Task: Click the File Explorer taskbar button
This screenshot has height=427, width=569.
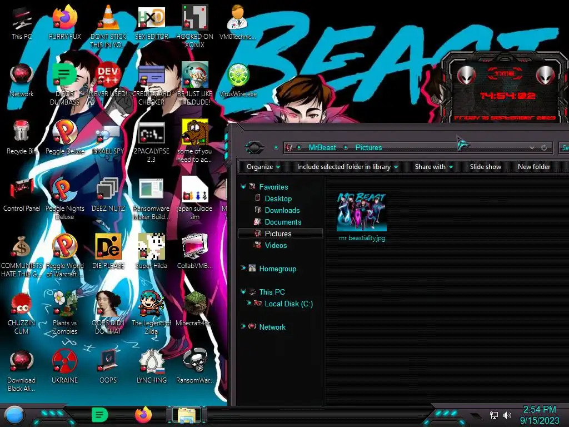Action: pos(187,415)
